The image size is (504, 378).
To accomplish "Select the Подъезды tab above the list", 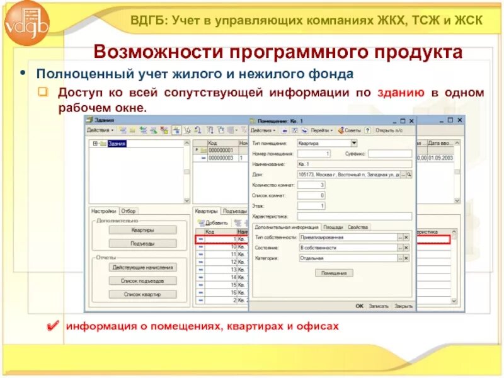I will tap(234, 211).
